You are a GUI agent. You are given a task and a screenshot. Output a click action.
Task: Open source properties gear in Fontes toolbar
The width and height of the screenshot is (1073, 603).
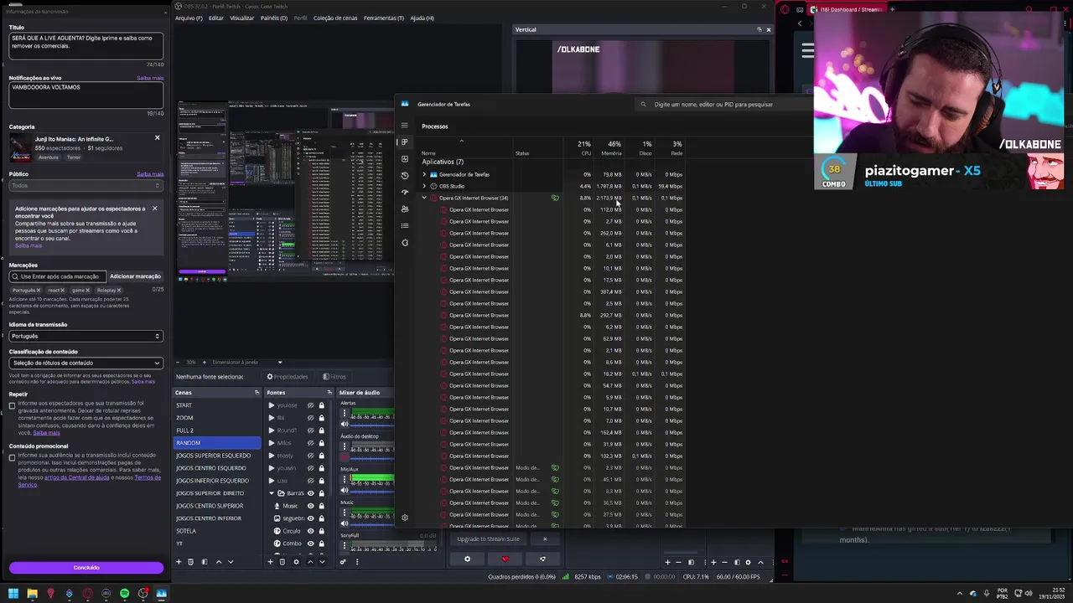pyautogui.click(x=296, y=562)
